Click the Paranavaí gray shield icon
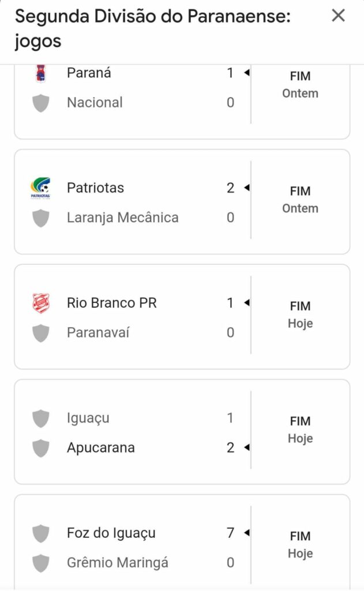 pos(40,333)
